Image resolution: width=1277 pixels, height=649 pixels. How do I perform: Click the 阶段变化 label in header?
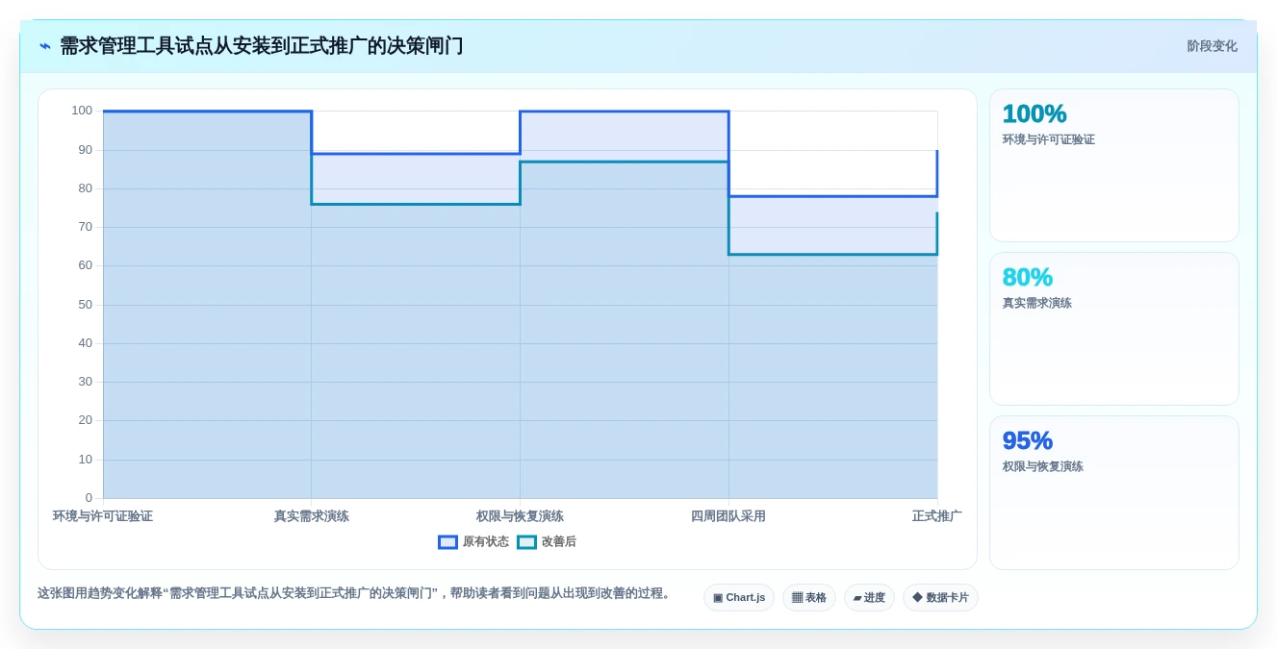click(1212, 46)
